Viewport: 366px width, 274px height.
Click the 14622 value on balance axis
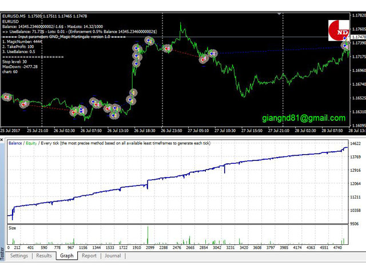(x=357, y=143)
